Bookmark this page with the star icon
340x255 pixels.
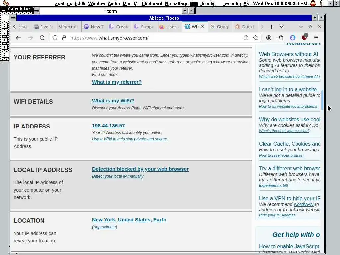(256, 38)
